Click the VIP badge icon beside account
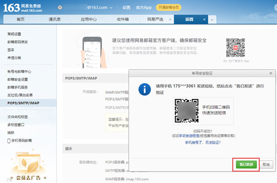The width and height of the screenshot is (277, 183). pyautogui.click(x=60, y=7)
